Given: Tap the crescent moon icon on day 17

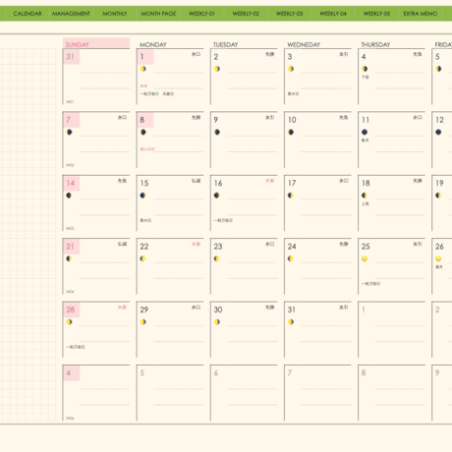Looking at the screenshot, I should [290, 196].
